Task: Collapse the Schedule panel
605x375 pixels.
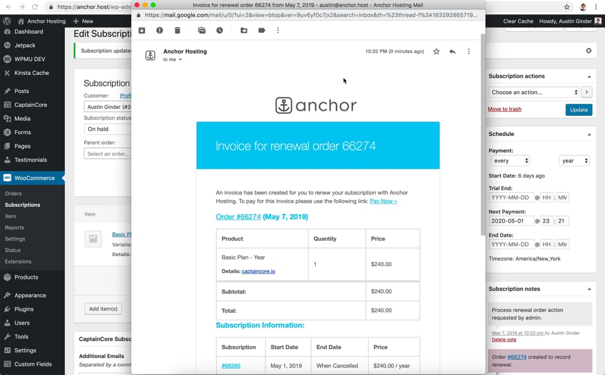Action: tap(589, 134)
